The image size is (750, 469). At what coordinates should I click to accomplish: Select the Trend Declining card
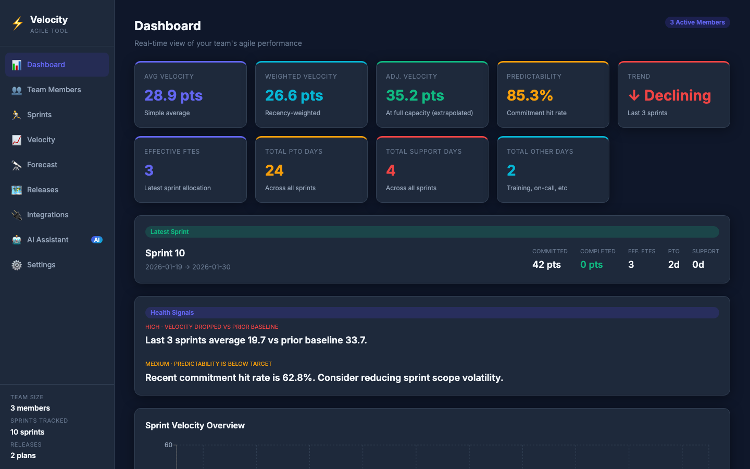pyautogui.click(x=674, y=94)
